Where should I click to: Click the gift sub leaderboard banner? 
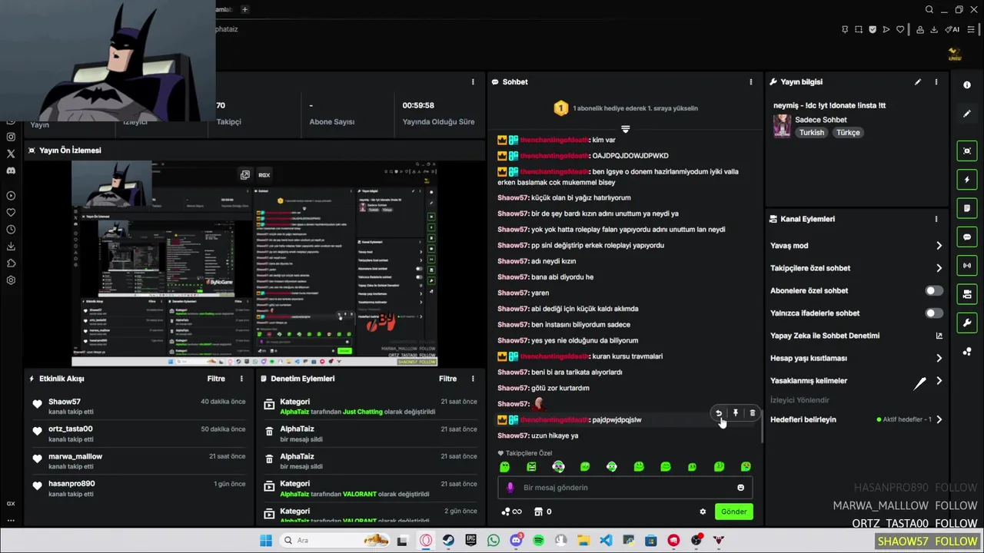pos(625,108)
